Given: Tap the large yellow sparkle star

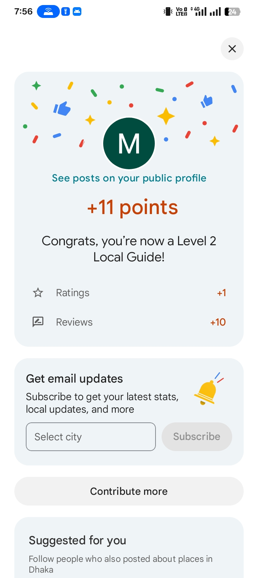Looking at the screenshot, I should tap(166, 116).
